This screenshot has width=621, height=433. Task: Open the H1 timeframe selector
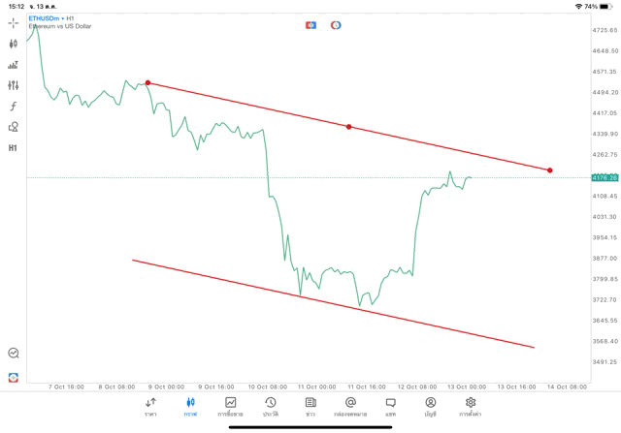[x=14, y=148]
